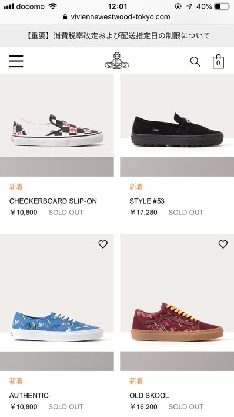
Task: Tap the lock icon in the address bar
Action: 65,17
